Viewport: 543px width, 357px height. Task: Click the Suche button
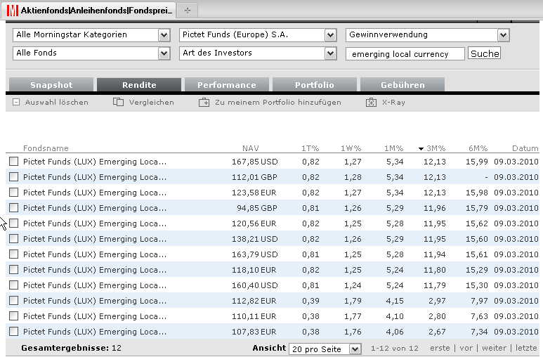click(x=484, y=53)
